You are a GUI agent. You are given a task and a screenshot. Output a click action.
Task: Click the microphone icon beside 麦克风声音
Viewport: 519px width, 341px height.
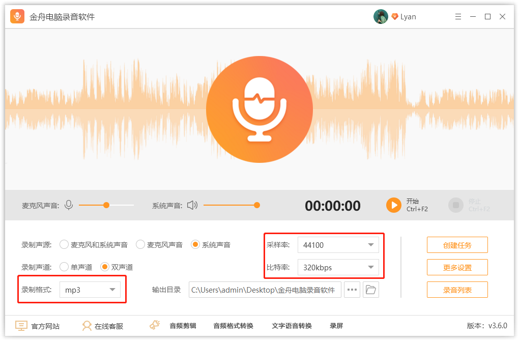tap(68, 205)
